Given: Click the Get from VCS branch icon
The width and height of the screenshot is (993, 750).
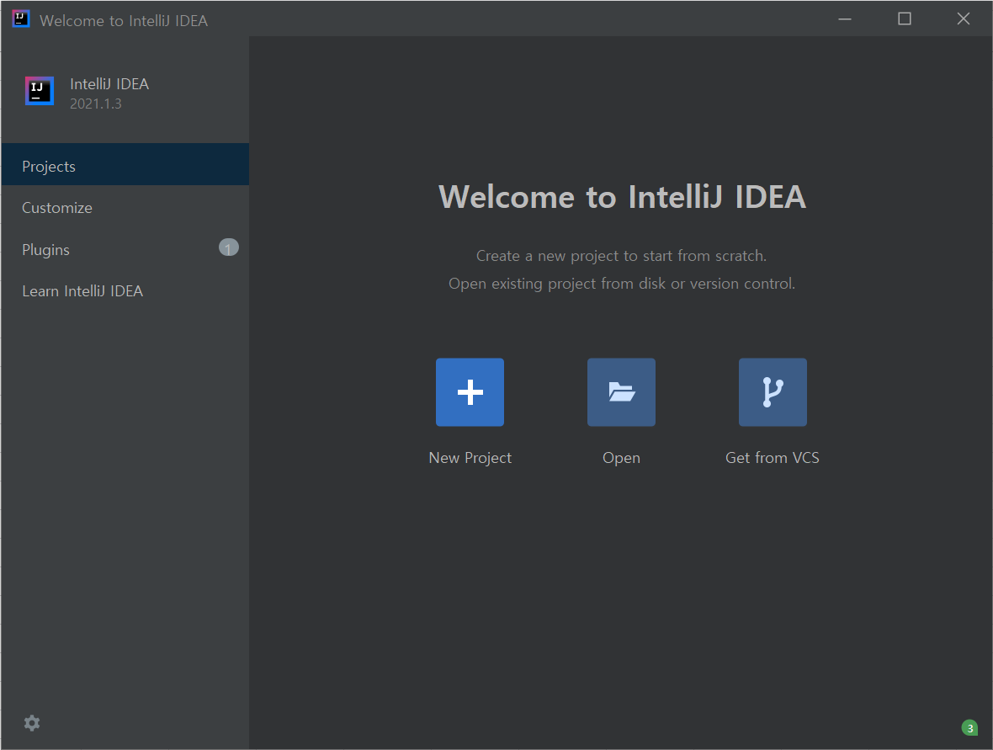Looking at the screenshot, I should click(773, 392).
